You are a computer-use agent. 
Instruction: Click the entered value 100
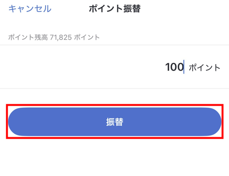pyautogui.click(x=174, y=67)
